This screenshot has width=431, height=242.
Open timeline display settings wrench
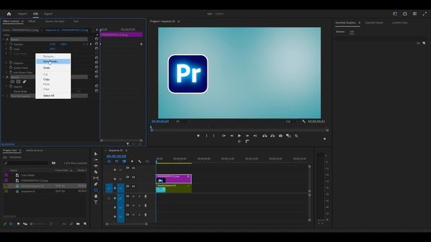pos(139,161)
